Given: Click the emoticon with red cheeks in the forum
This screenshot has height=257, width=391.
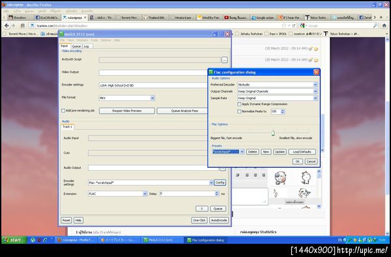Looking at the screenshot, I should [x=280, y=178].
